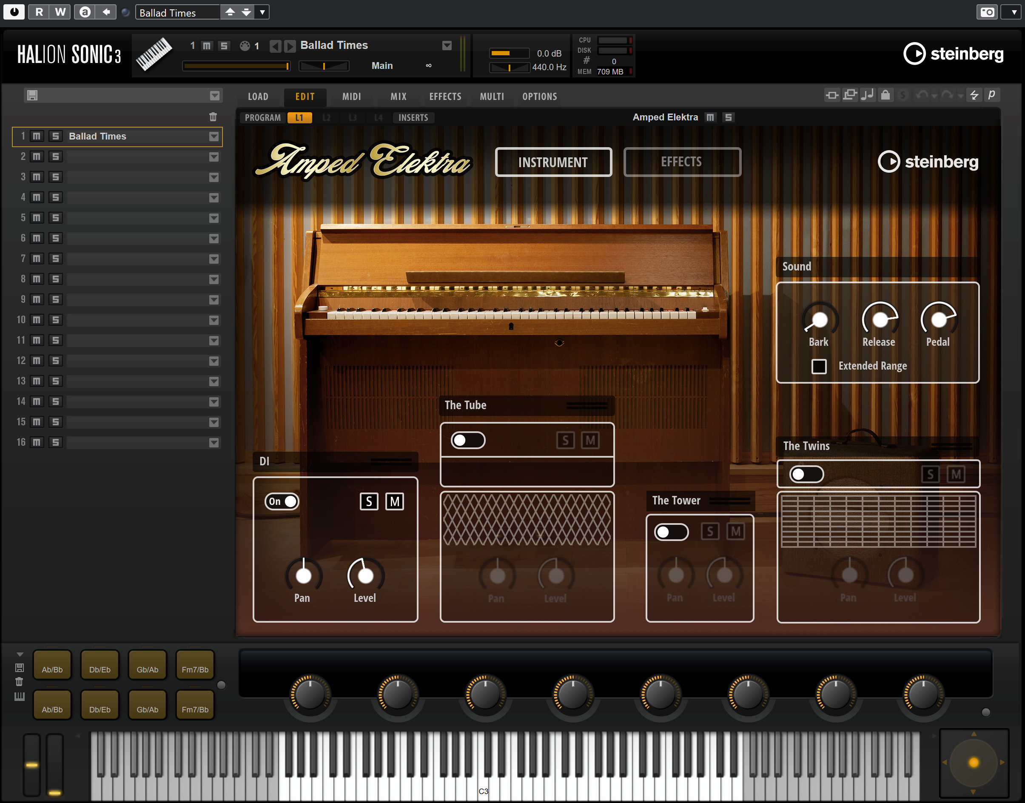Image resolution: width=1025 pixels, height=803 pixels.
Task: Enable The Twins amp switch
Action: [x=806, y=474]
